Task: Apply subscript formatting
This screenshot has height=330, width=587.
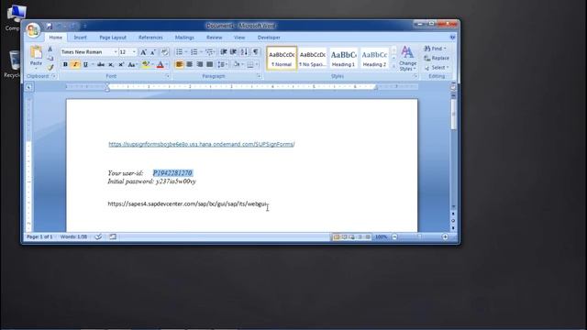Action: [111, 65]
